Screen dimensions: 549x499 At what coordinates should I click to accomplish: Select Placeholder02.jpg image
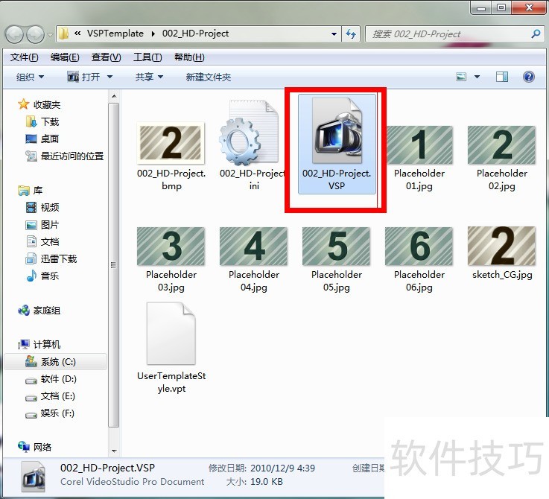coord(501,159)
